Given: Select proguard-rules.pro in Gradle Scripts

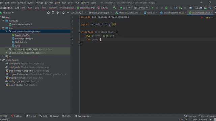Looking at the screenshot, I should point(18,74).
